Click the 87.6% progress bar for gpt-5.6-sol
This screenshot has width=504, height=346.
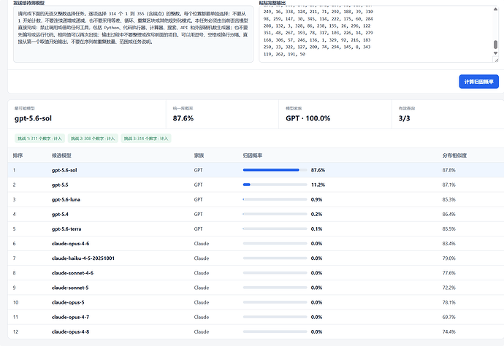[275, 170]
